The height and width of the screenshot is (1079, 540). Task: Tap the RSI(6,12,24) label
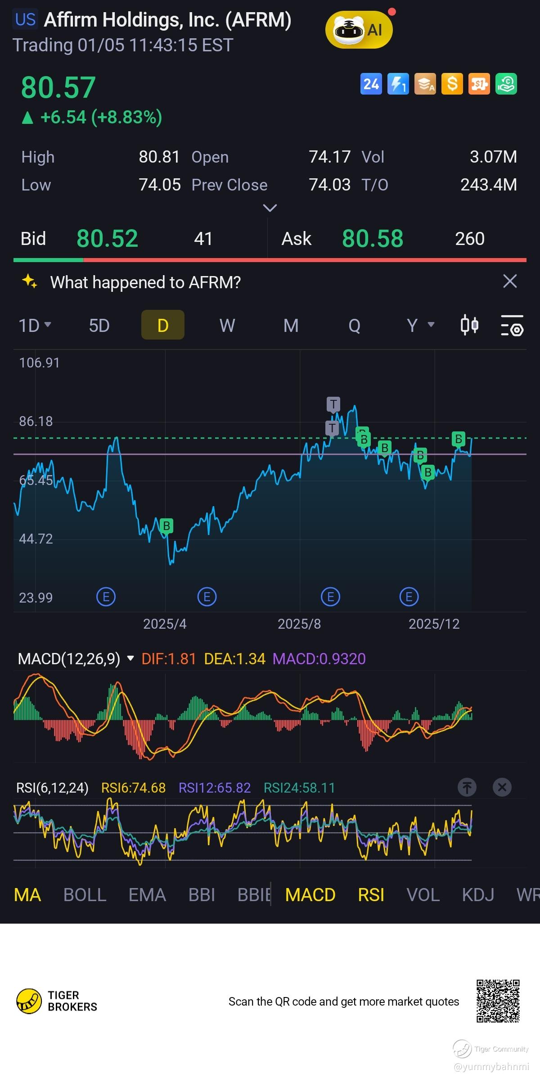point(52,788)
